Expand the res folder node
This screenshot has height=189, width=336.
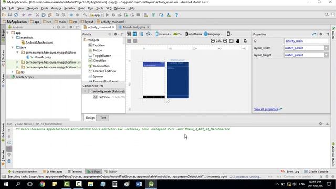pyautogui.click(x=13, y=72)
